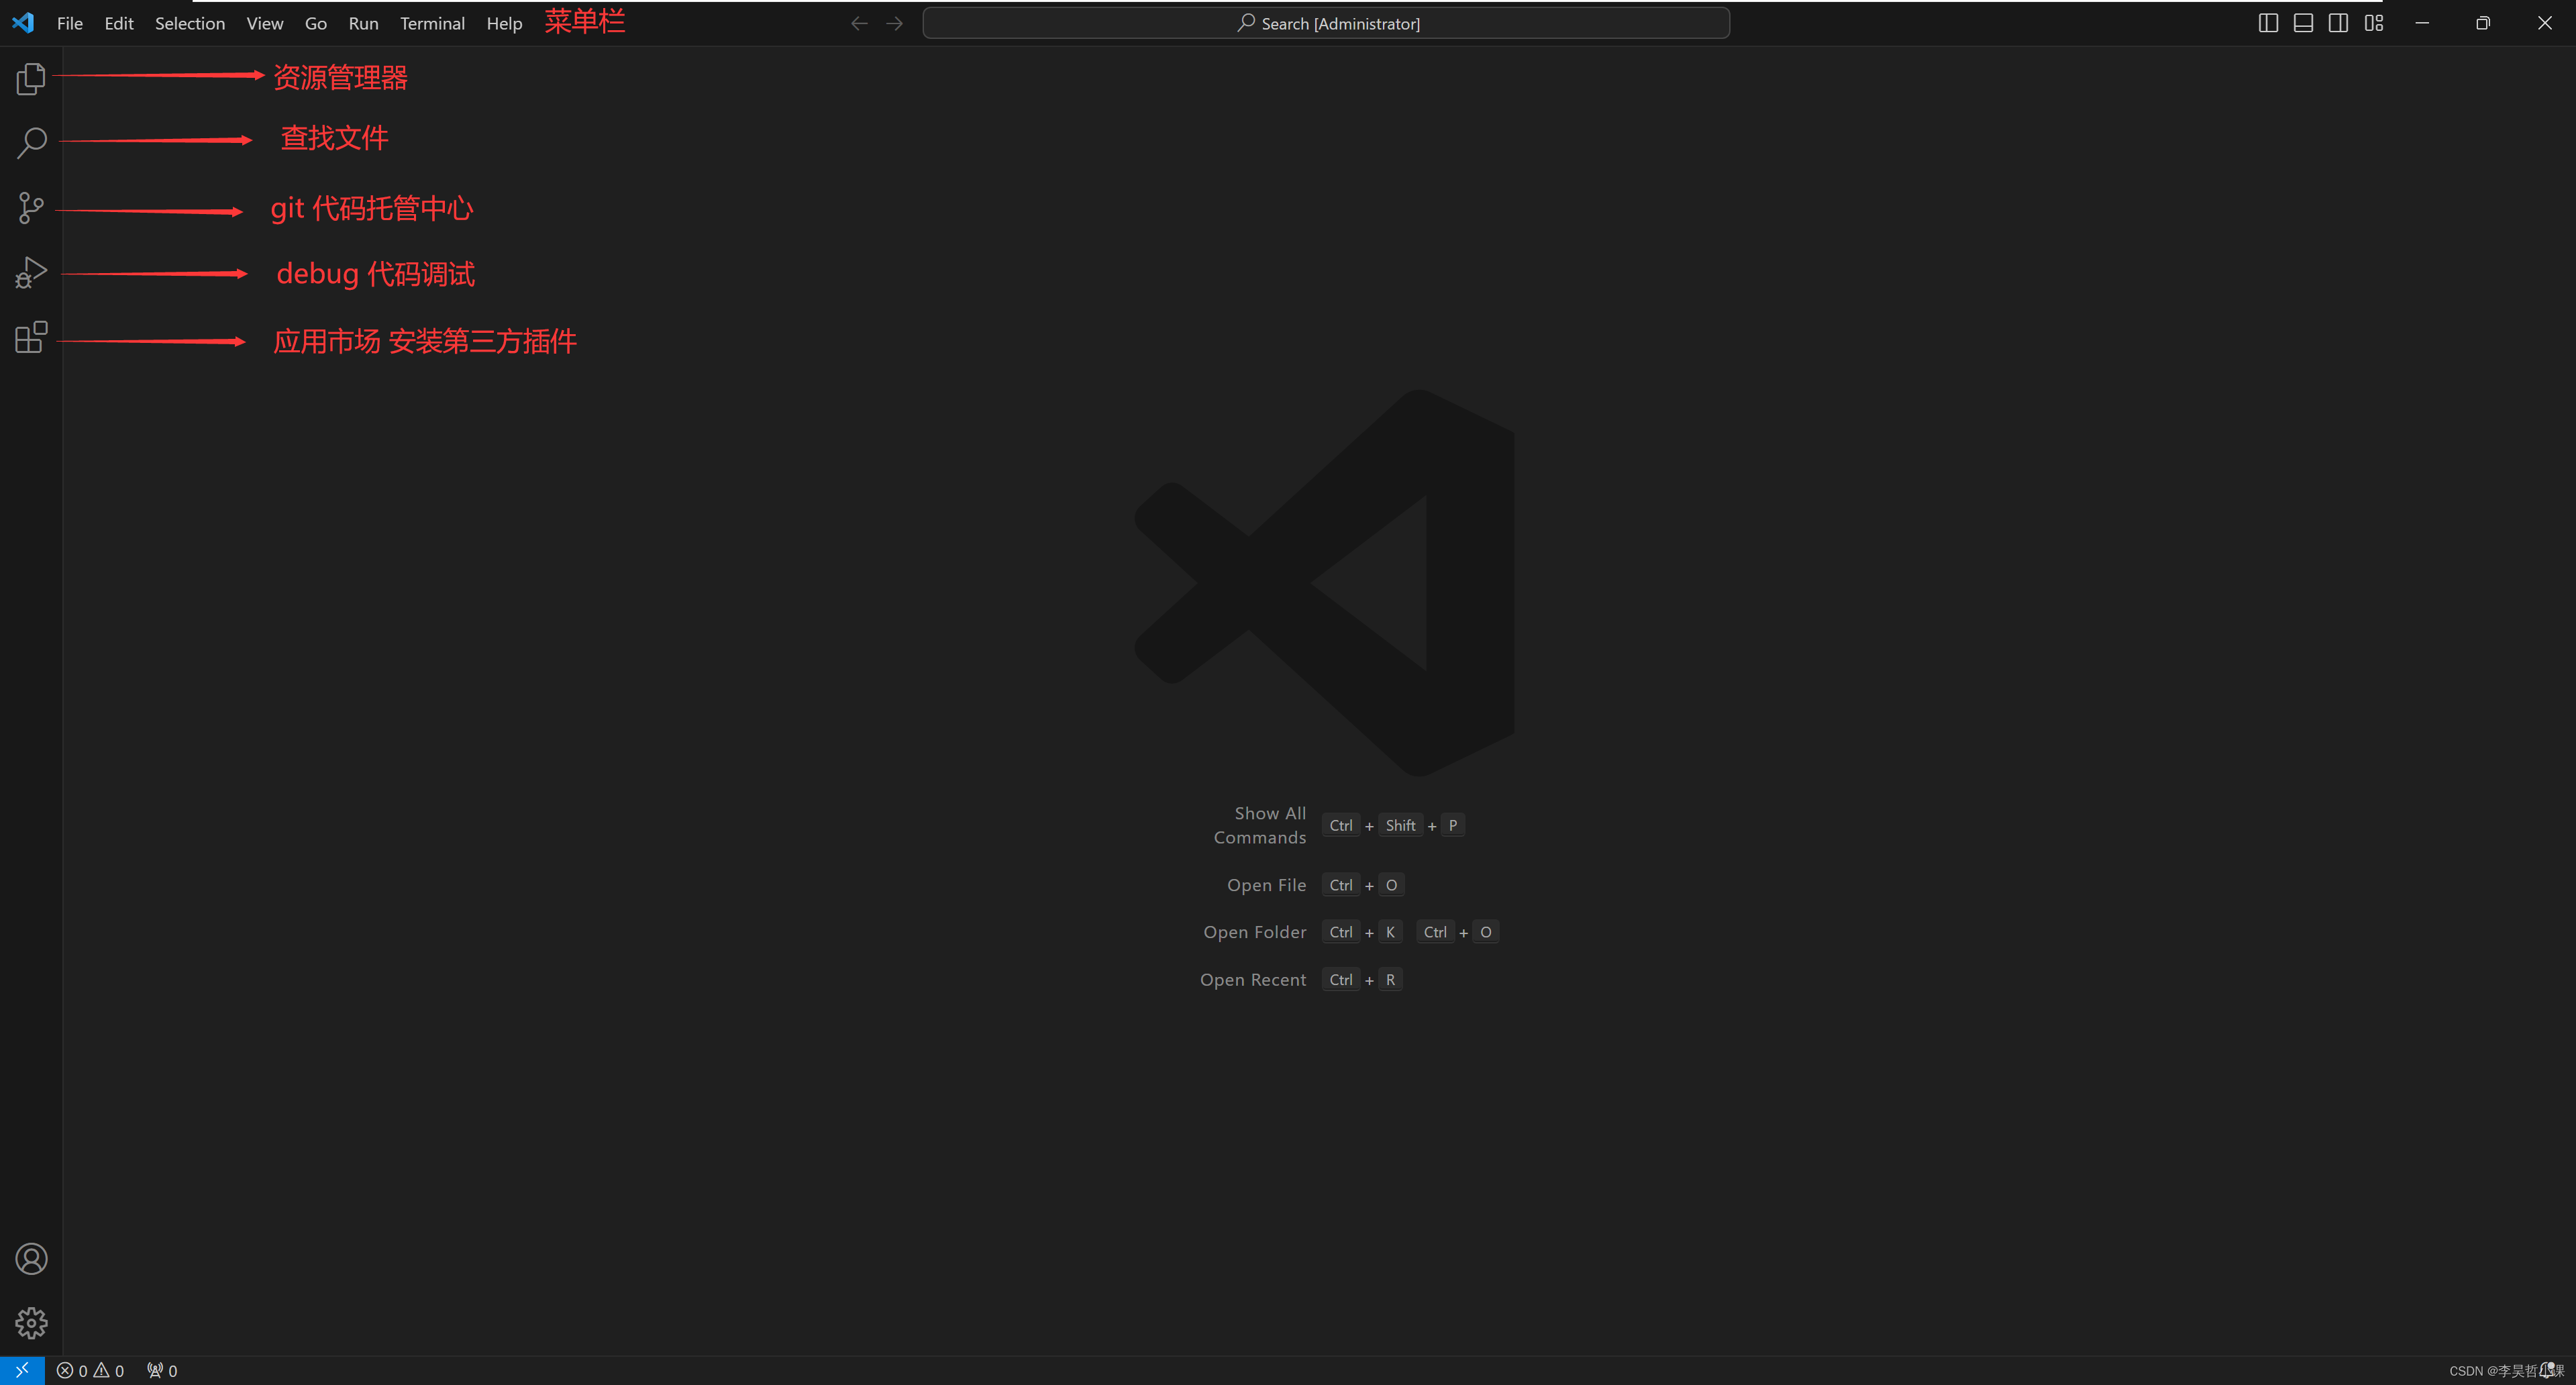Screen dimensions: 2576x1385
Task: Open the Source Control view
Action: click(x=31, y=208)
